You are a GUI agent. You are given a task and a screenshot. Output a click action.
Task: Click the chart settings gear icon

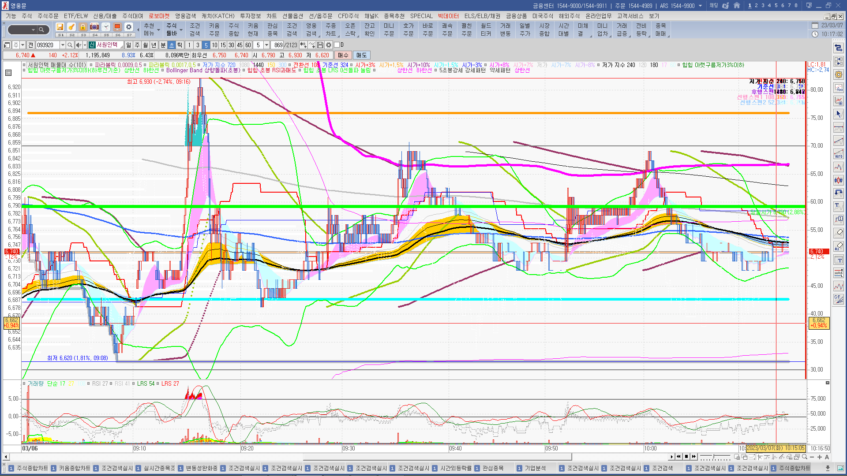(x=329, y=45)
